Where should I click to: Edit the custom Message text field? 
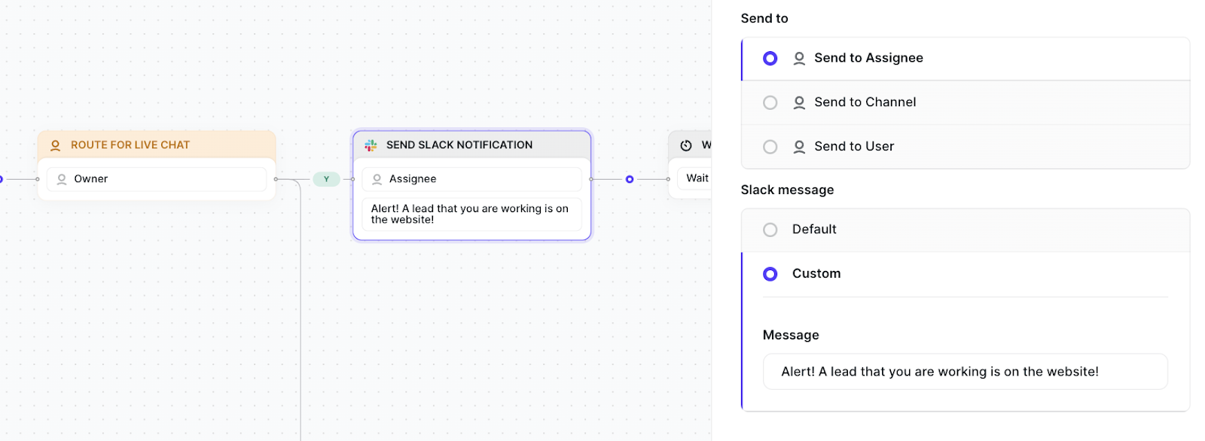point(965,372)
